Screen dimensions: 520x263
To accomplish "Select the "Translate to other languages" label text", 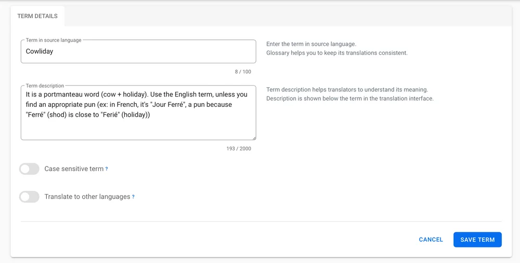I will (87, 197).
